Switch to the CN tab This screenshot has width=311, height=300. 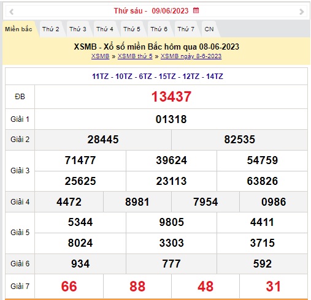coord(209,29)
